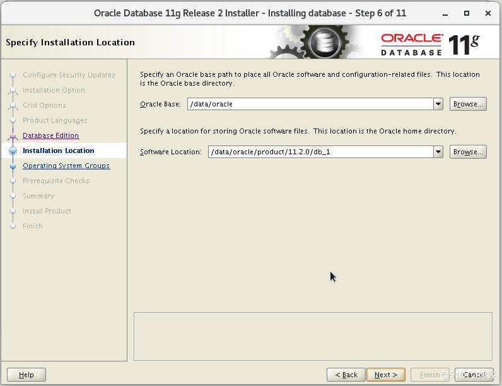
Task: Jump to Operating System Groups step
Action: tap(66, 166)
